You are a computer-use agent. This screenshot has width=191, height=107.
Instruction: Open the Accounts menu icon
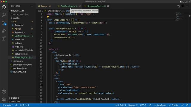4,92
